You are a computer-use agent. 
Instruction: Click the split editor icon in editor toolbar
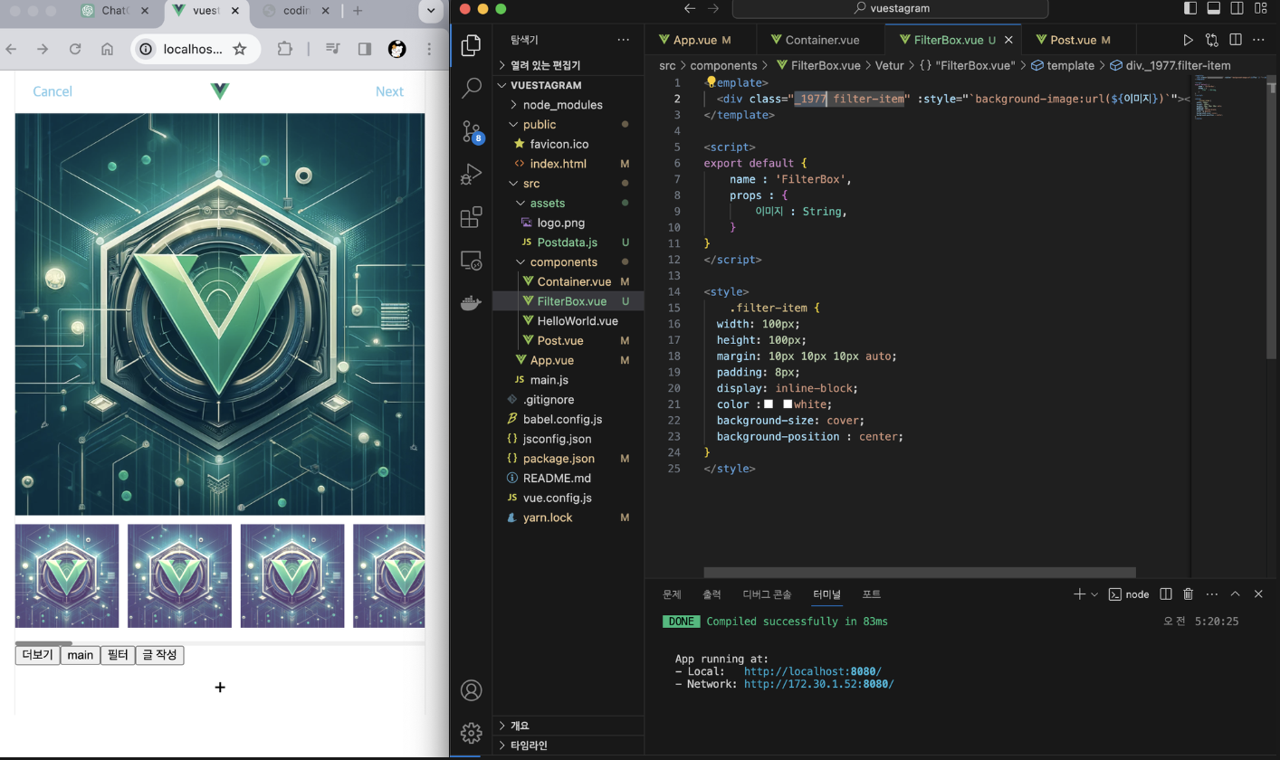point(1235,40)
